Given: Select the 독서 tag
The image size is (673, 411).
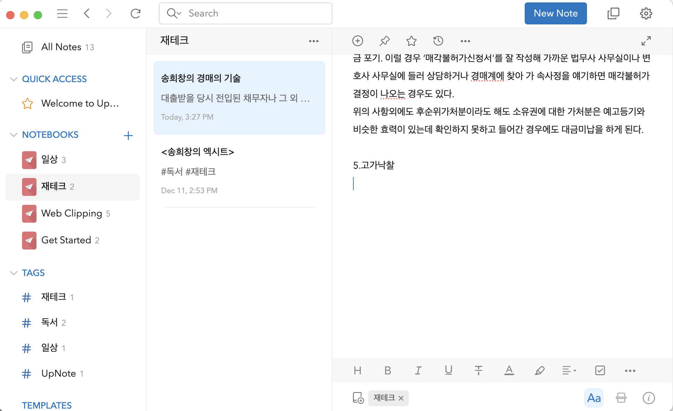Looking at the screenshot, I should point(50,322).
